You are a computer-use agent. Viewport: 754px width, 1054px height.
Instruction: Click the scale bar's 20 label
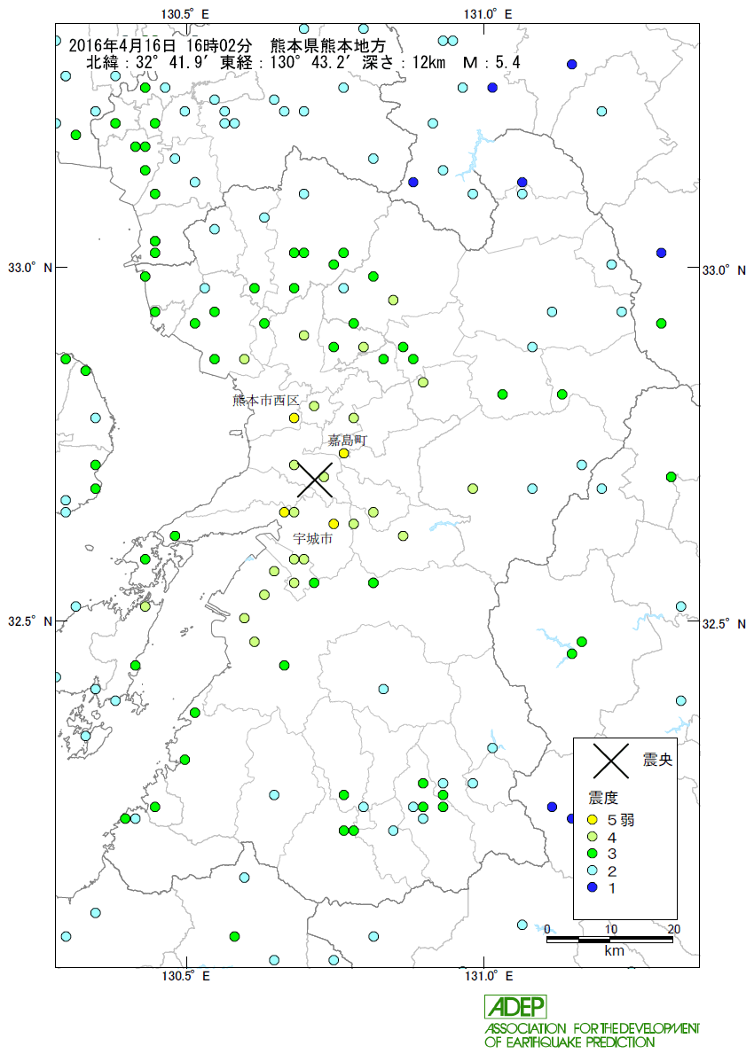click(x=673, y=929)
